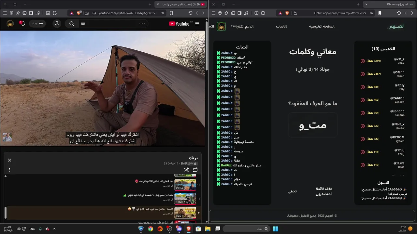Remove player @RoJy
The width and height of the screenshot is (417, 234).
[363, 87]
